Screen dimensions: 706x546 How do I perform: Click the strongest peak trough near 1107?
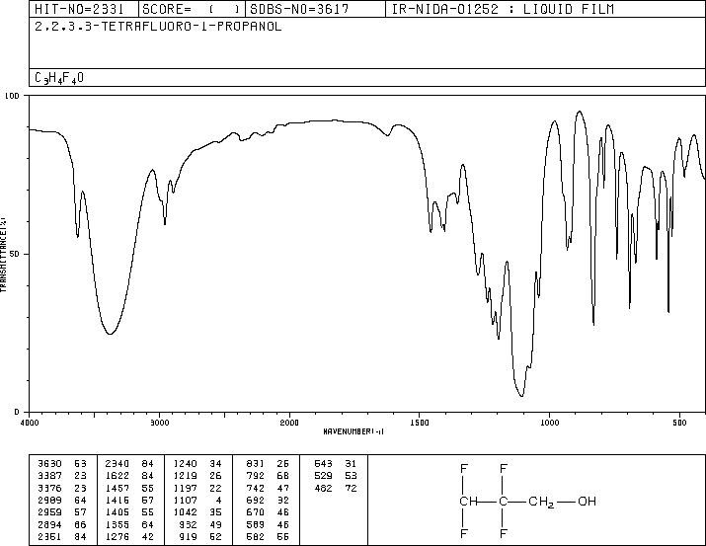521,396
